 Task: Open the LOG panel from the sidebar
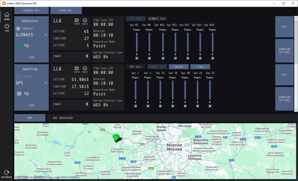point(6,27)
